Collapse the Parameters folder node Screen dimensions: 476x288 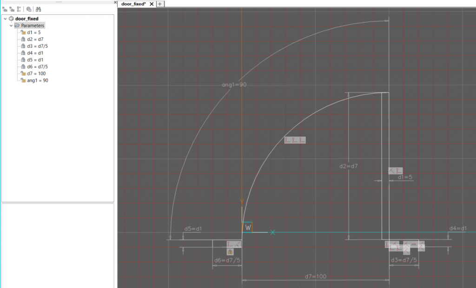pos(11,26)
